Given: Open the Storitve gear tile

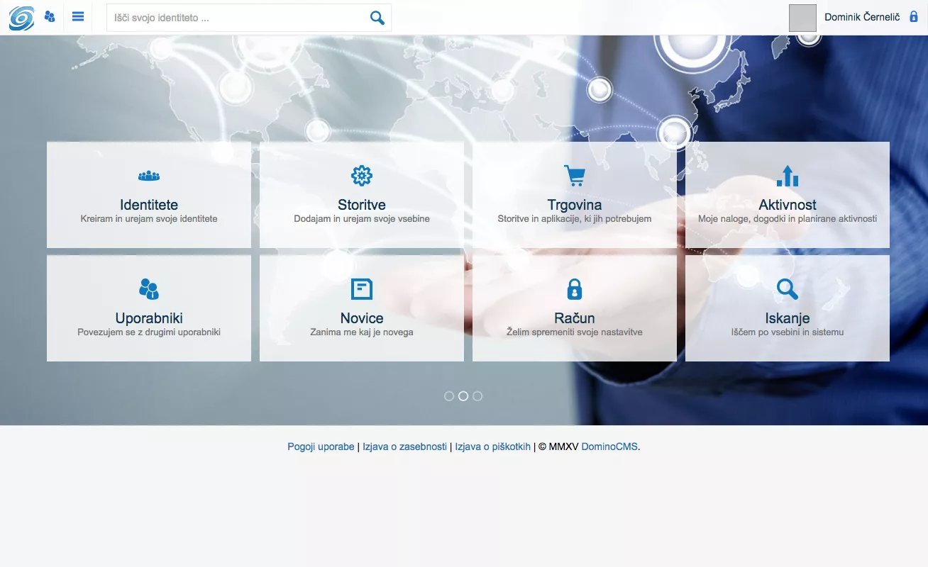Looking at the screenshot, I should (x=362, y=195).
